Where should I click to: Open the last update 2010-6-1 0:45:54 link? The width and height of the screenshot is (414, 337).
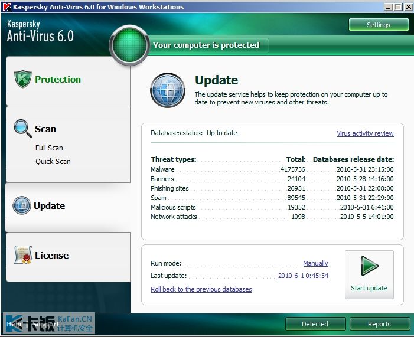pyautogui.click(x=303, y=276)
